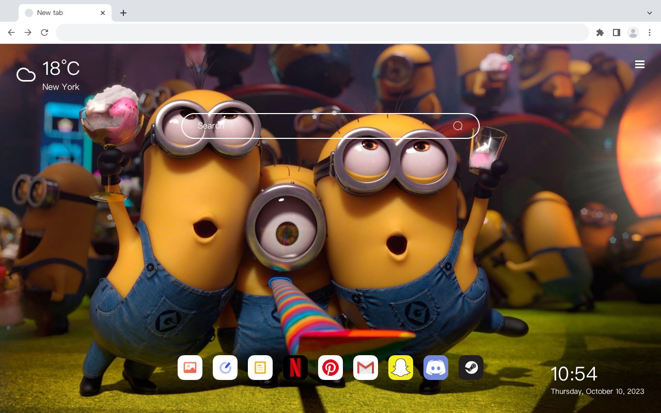The image size is (661, 413).
Task: Open the Snapchat shortcut
Action: click(x=401, y=368)
